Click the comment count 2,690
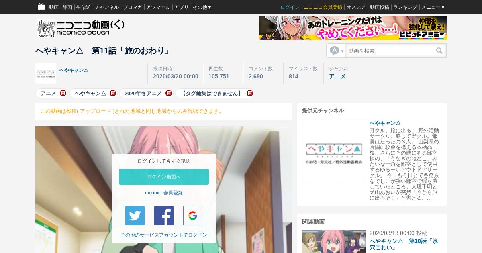Screen dimensions: 482x253 pyautogui.click(x=256, y=76)
